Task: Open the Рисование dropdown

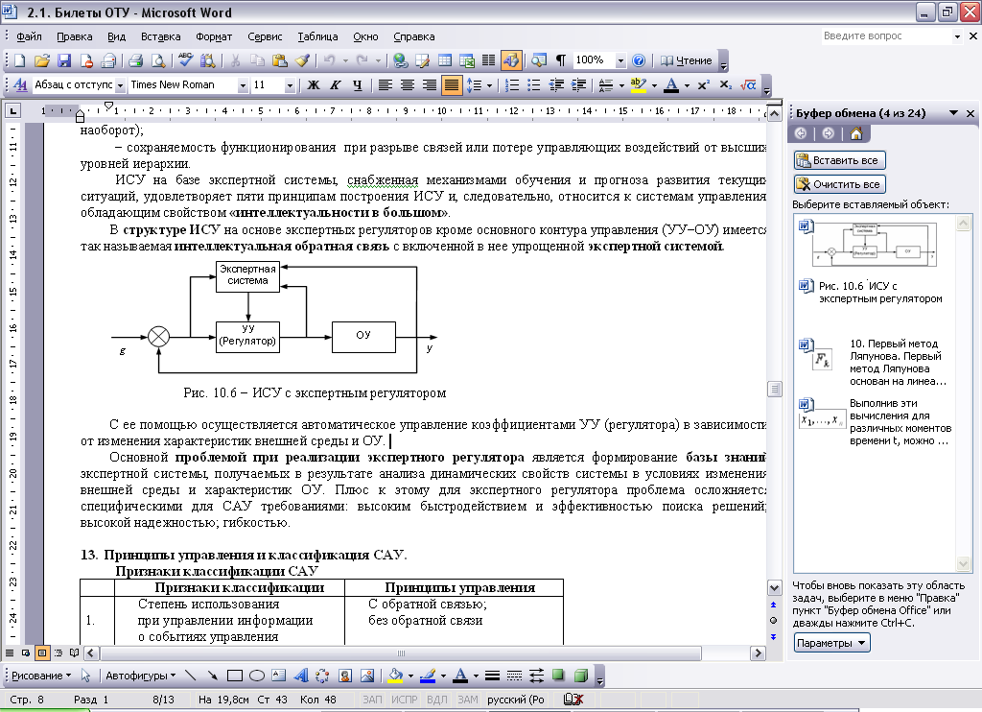Action: point(41,676)
